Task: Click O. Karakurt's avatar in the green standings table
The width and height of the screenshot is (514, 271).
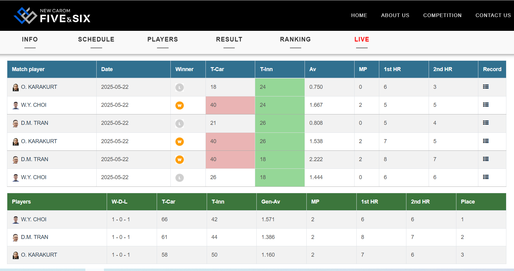Action: [x=16, y=255]
